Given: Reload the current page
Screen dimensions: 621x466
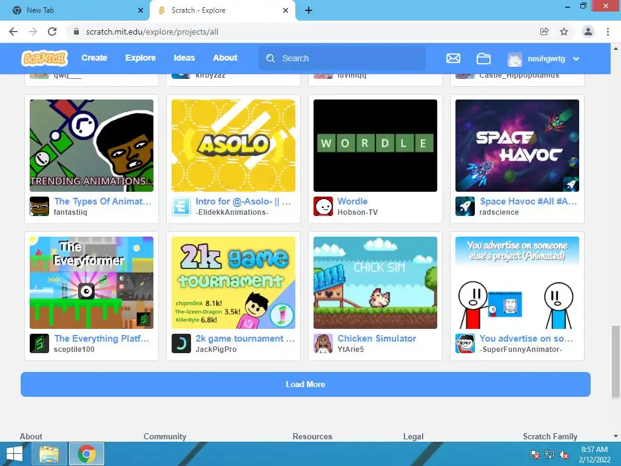Looking at the screenshot, I should [52, 32].
